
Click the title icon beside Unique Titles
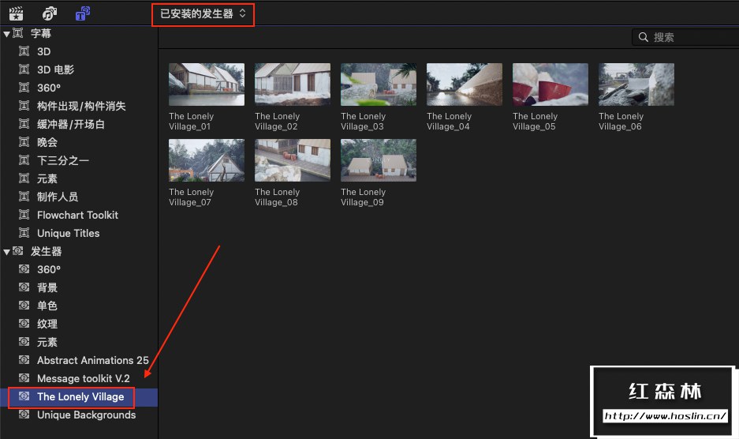click(24, 233)
